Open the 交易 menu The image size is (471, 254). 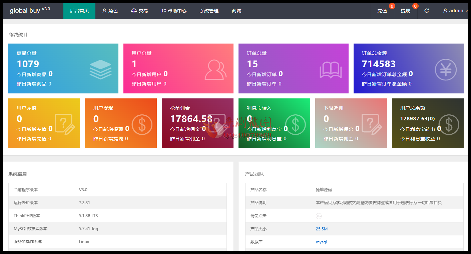coord(139,11)
